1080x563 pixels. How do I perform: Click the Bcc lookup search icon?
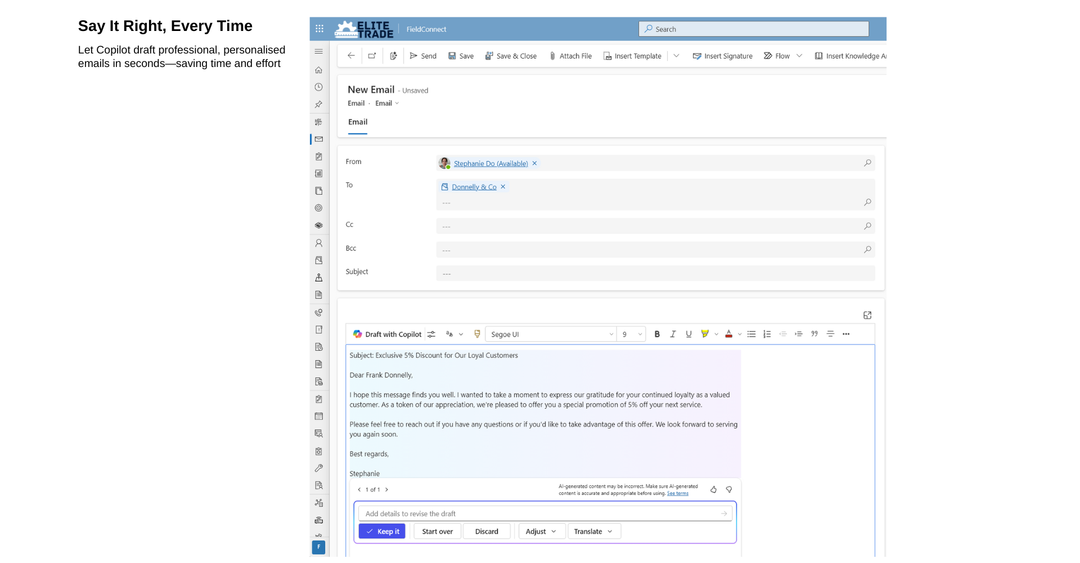(867, 249)
